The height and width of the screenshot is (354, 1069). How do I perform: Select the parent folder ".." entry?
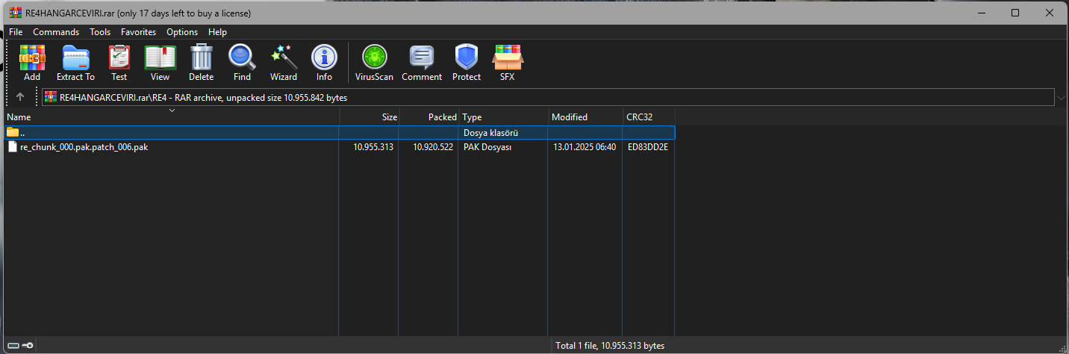click(x=22, y=132)
